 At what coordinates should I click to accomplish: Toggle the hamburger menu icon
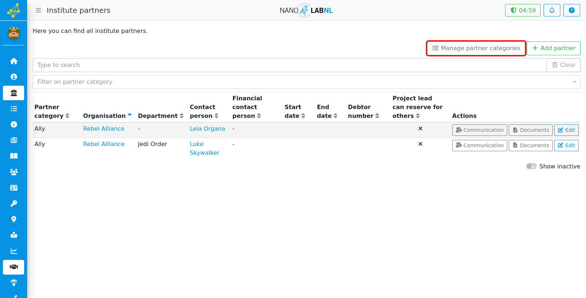click(x=38, y=10)
